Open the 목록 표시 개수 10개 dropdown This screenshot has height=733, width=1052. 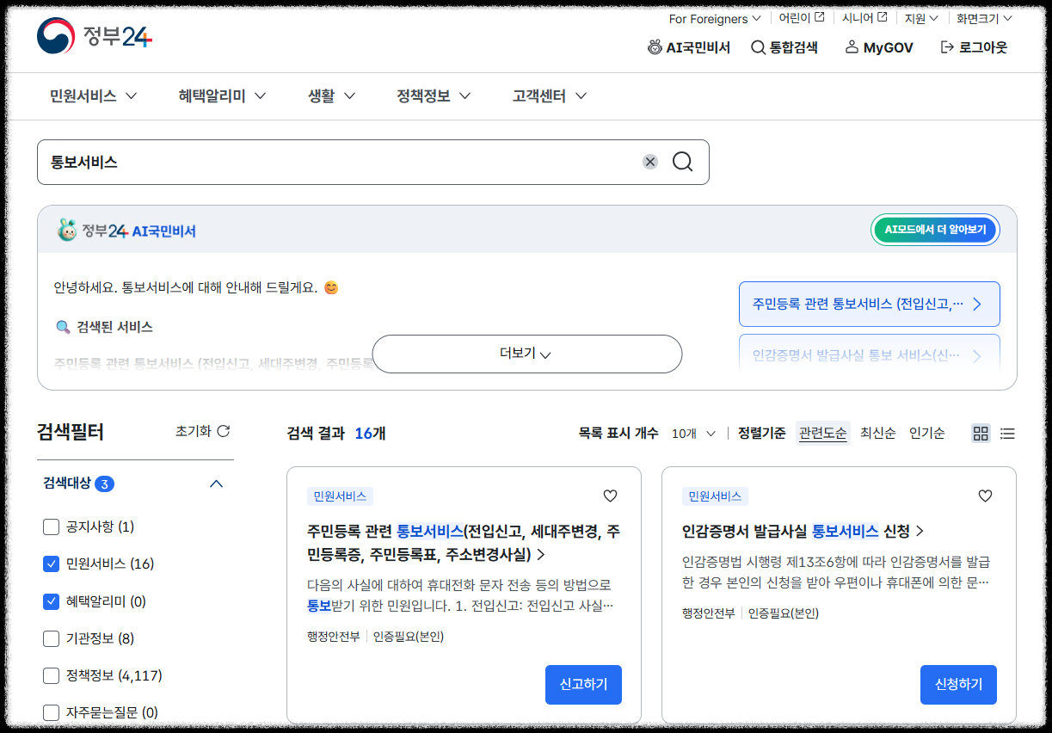693,434
